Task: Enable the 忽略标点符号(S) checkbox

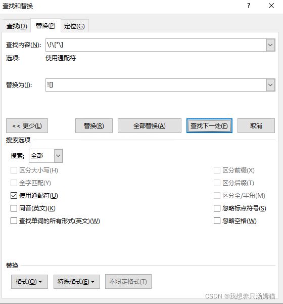Action: [x=217, y=208]
